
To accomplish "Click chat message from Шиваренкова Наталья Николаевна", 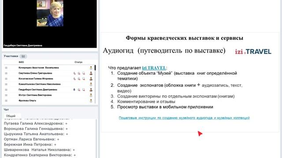I will [39, 150].
